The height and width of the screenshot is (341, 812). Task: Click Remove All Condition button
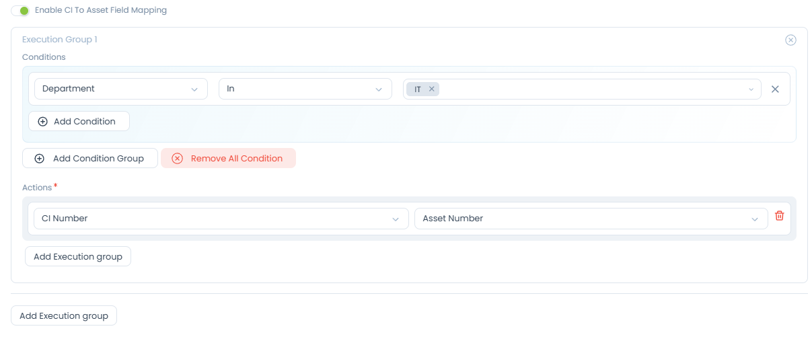(x=228, y=159)
